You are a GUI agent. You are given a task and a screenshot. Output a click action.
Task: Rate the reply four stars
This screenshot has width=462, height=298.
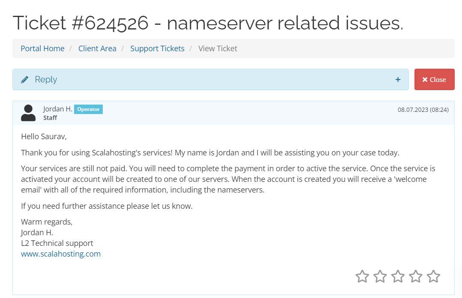click(x=416, y=276)
